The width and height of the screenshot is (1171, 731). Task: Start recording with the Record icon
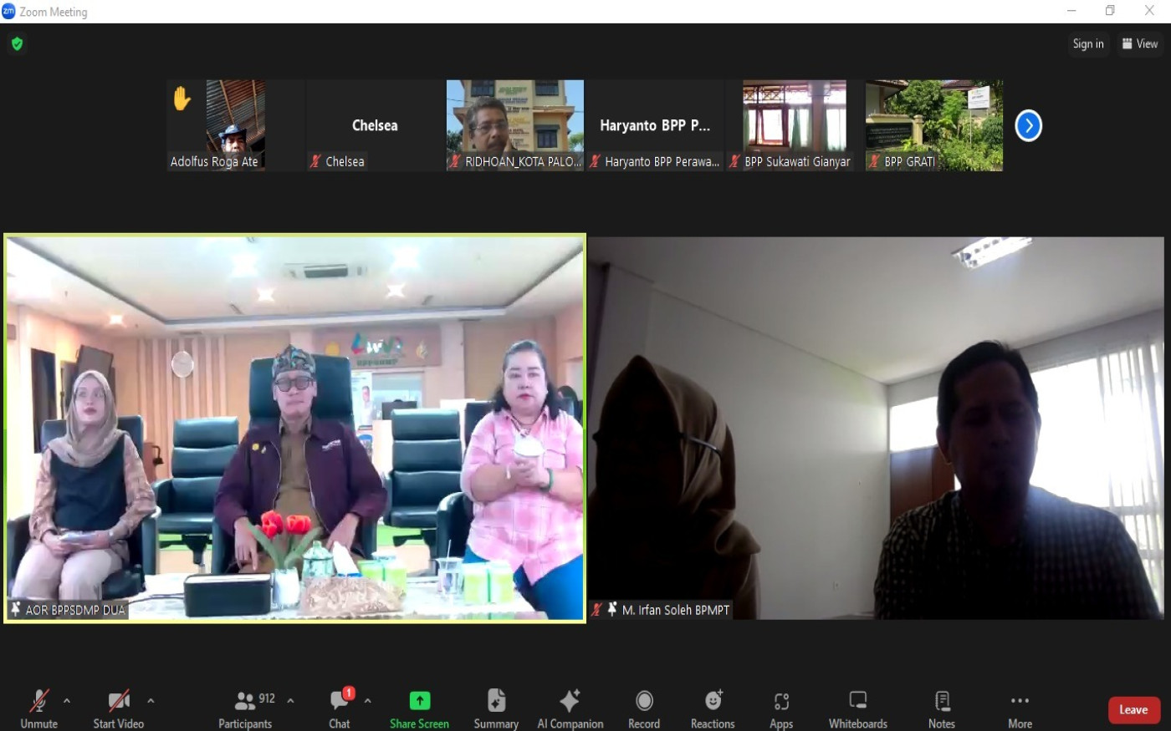pos(644,701)
